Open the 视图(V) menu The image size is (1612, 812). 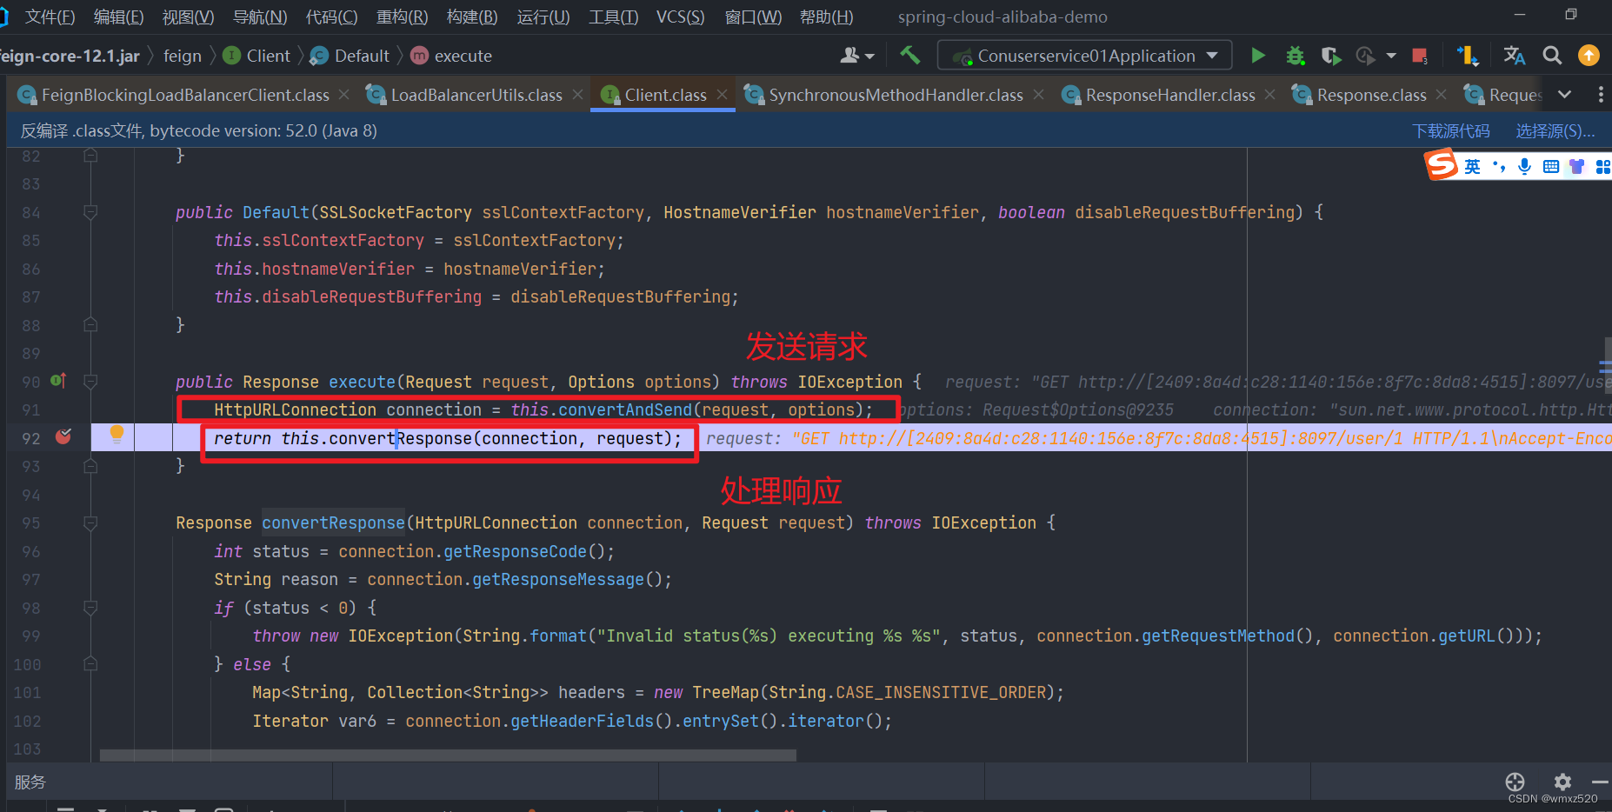[188, 17]
